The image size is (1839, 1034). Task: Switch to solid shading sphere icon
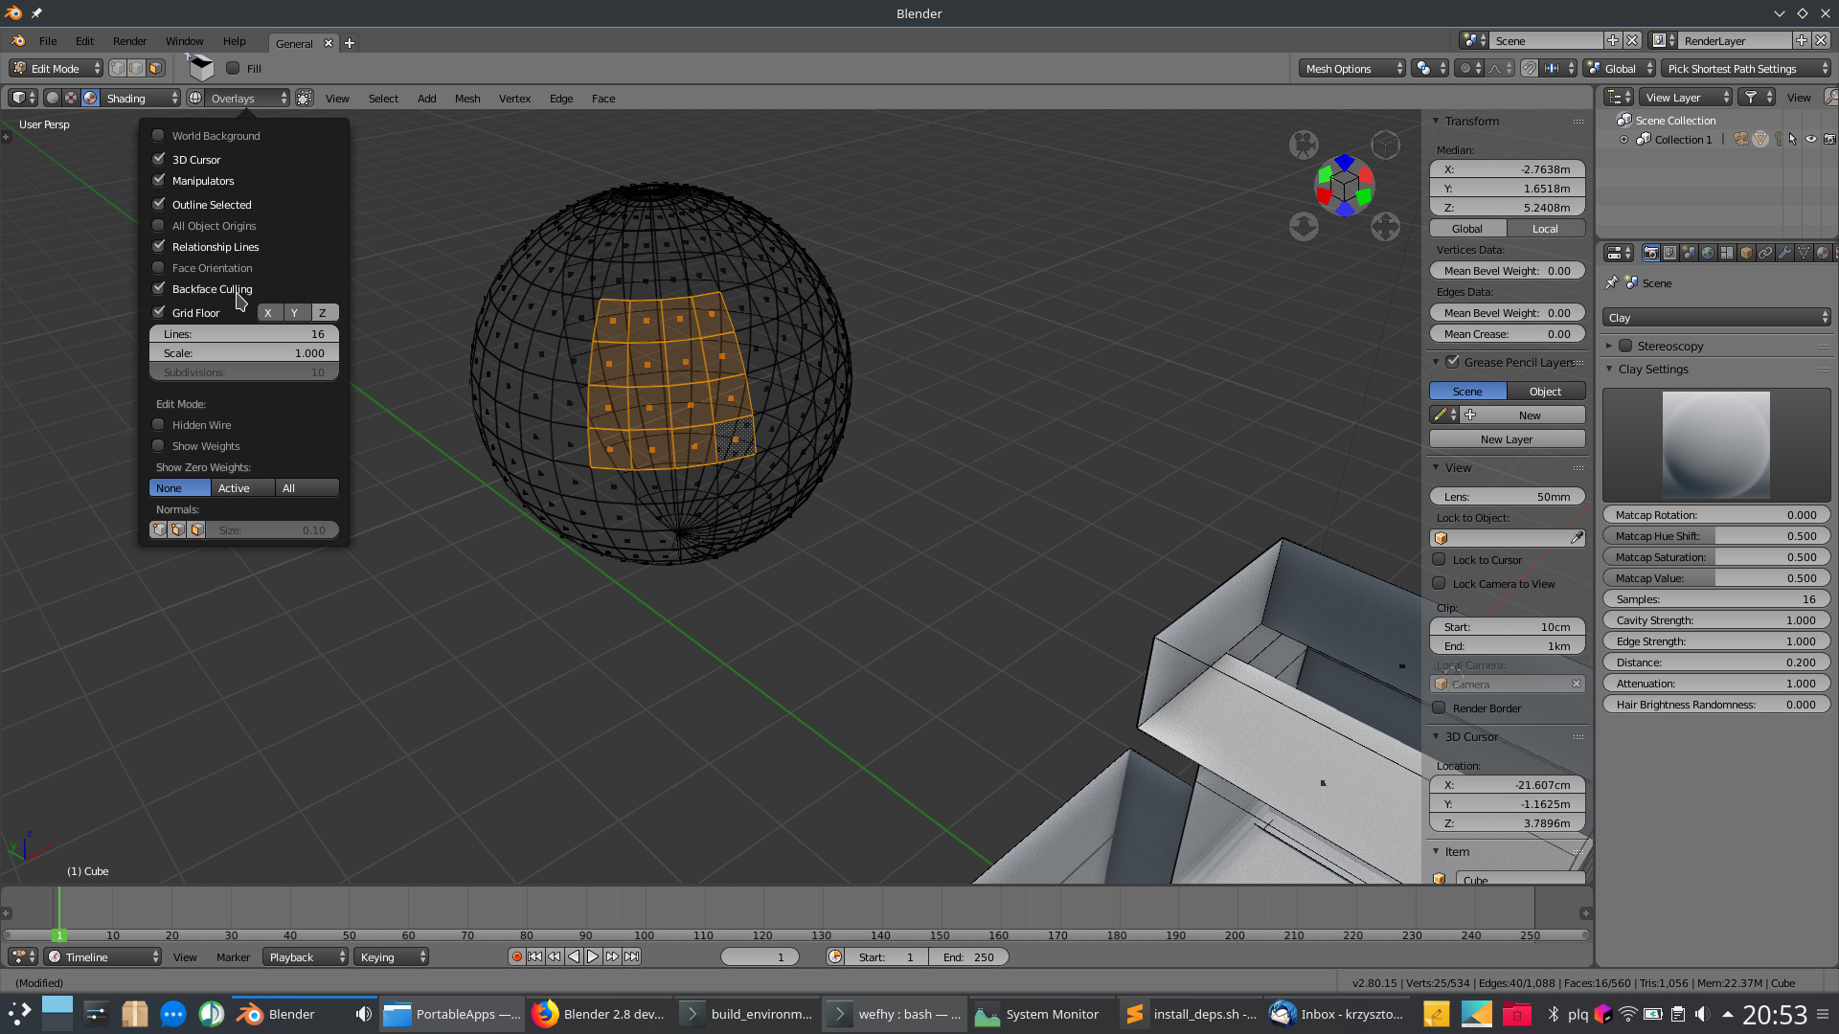point(53,98)
